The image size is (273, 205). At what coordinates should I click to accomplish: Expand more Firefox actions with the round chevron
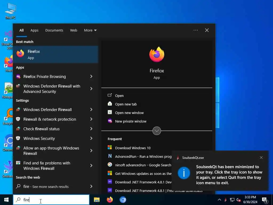tap(157, 131)
